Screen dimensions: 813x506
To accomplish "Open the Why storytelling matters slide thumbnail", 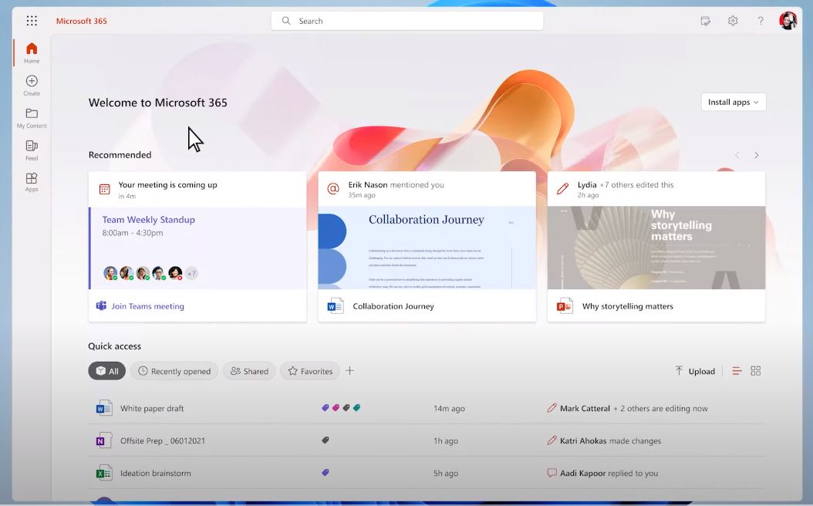I will pyautogui.click(x=656, y=248).
